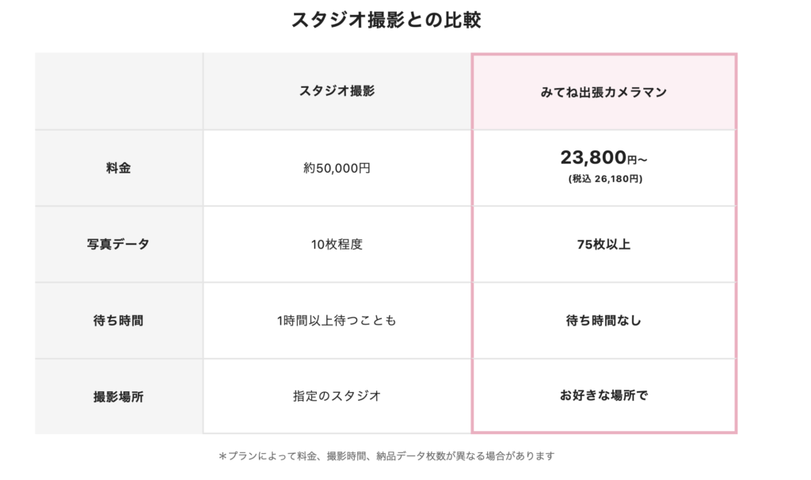Screen dimensions: 811x480
Task: Click the 待ち時間 row label
Action: (x=119, y=321)
